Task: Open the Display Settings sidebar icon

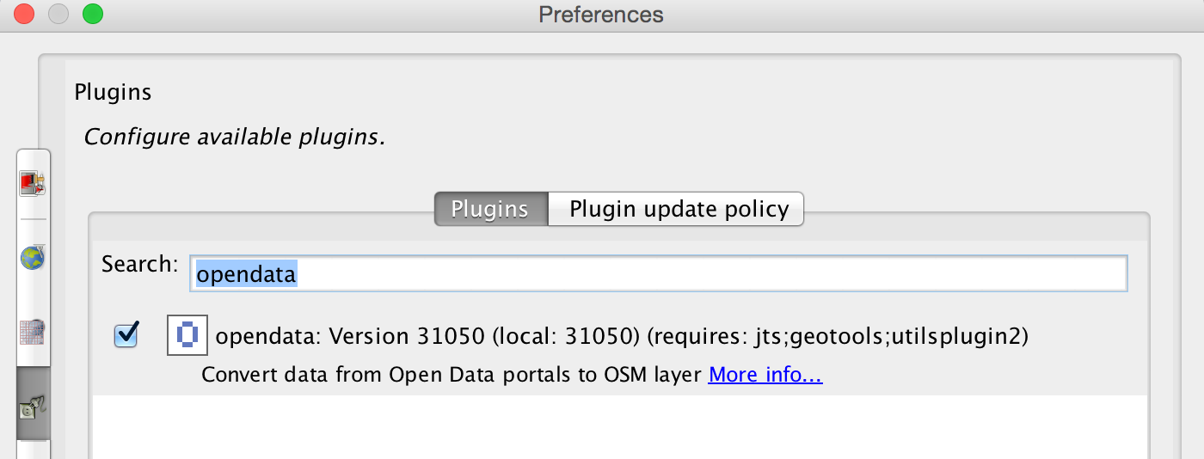Action: click(x=33, y=183)
